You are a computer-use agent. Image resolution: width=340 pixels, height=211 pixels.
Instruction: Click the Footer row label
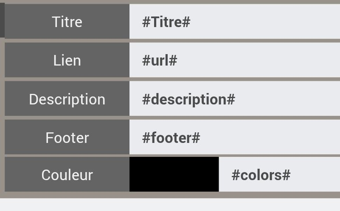(x=67, y=138)
